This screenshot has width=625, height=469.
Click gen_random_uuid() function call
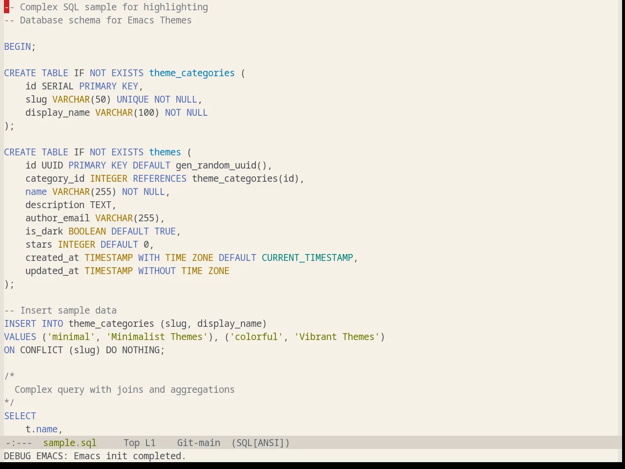(221, 166)
